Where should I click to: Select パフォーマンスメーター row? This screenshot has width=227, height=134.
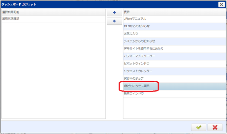[x=174, y=56]
